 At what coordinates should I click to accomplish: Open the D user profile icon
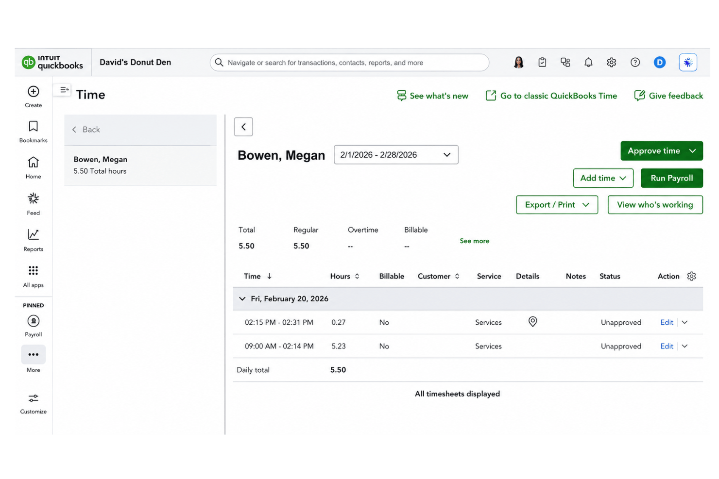[x=659, y=62]
